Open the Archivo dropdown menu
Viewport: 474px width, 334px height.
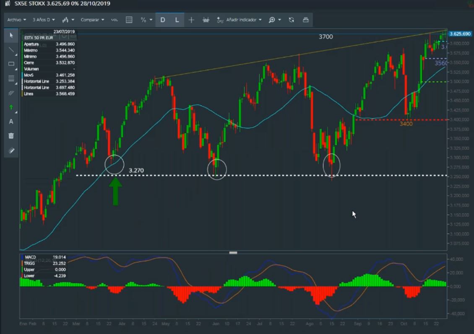[x=17, y=20]
